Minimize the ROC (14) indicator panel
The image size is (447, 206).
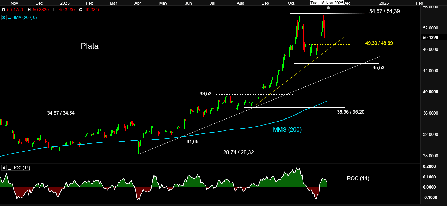(9, 168)
